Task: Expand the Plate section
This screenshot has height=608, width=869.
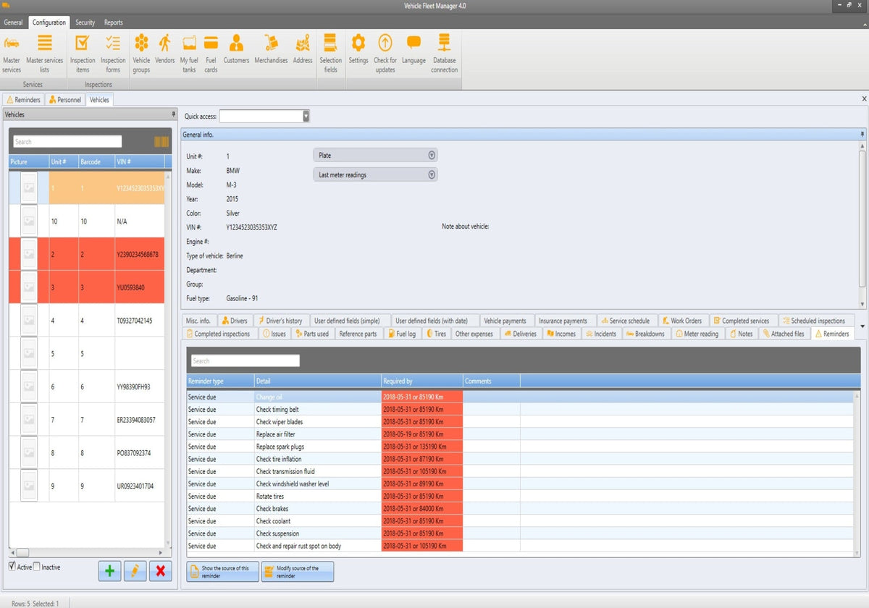Action: click(432, 156)
